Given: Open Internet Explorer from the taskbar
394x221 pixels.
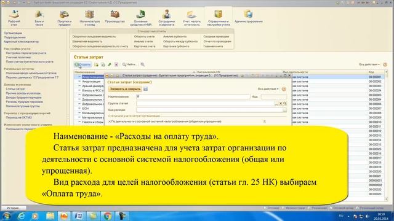Looking at the screenshot, I should coord(22,216).
